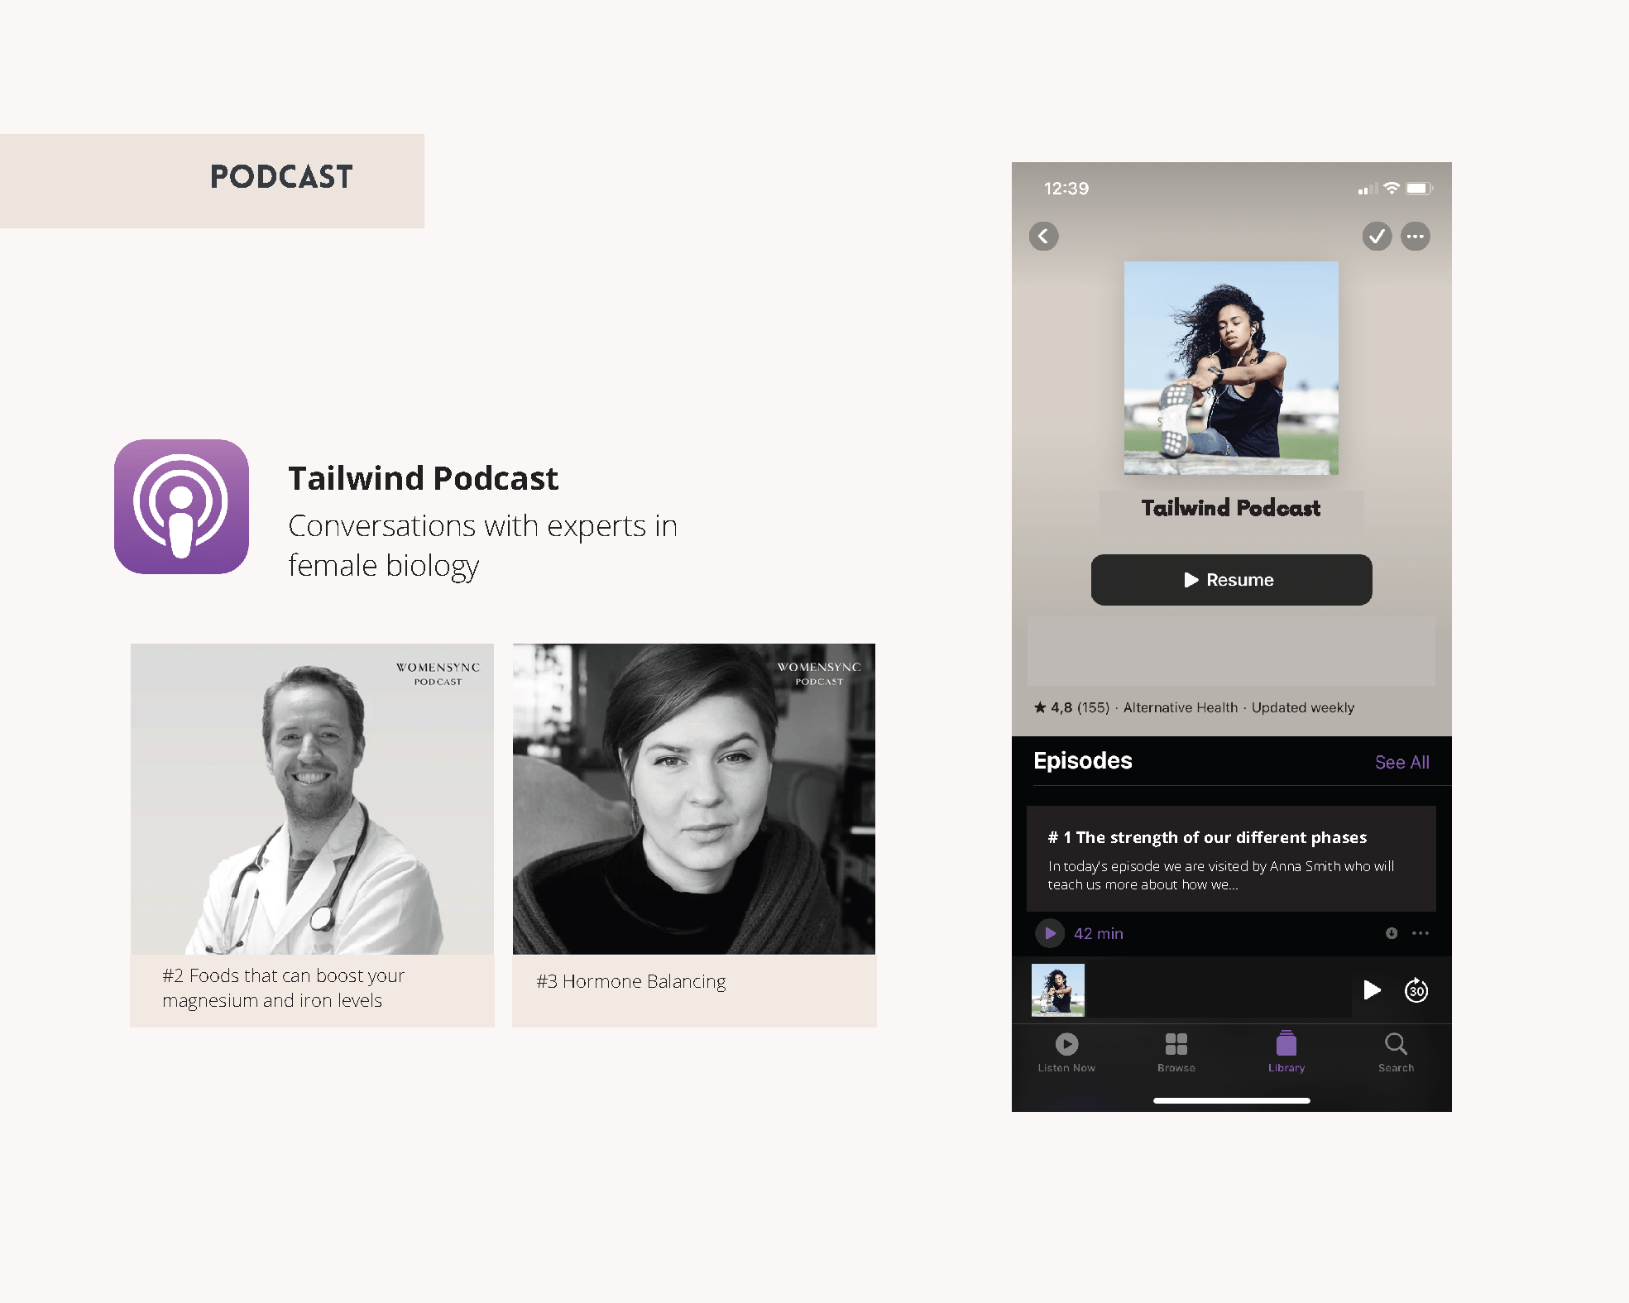The width and height of the screenshot is (1629, 1303).
Task: Open episode options beside download icon
Action: tap(1421, 933)
